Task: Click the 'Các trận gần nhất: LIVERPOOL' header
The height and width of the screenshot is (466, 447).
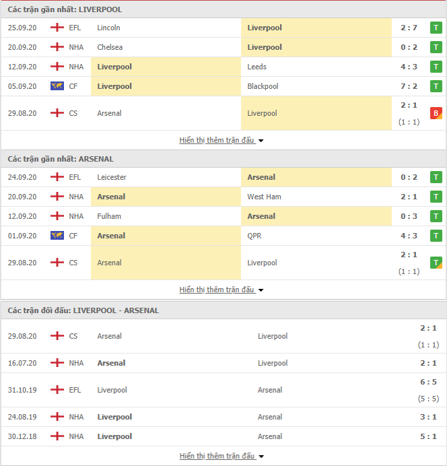Action: [65, 9]
